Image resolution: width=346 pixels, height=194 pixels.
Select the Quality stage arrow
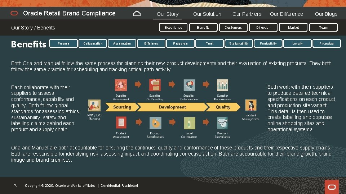pos(223,107)
